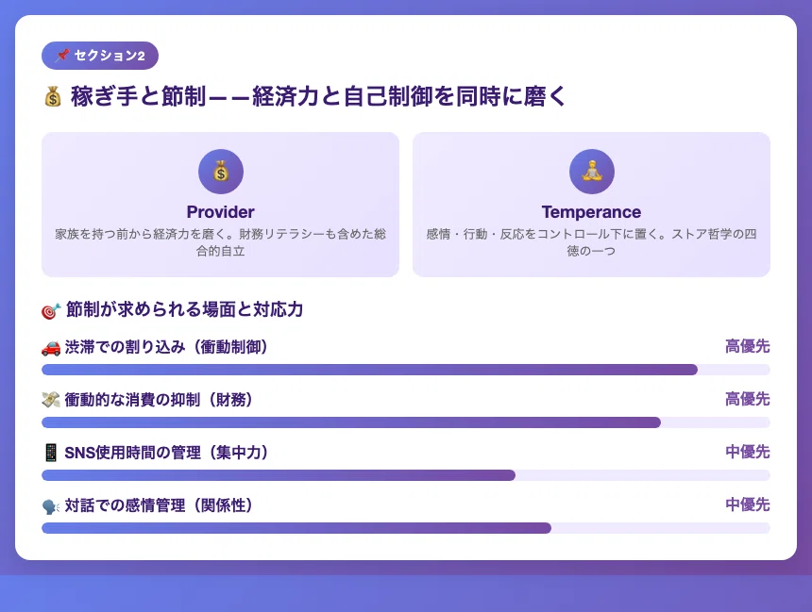Click the 渋滞での割り込み progress bar
This screenshot has height=612, width=812.
pyautogui.click(x=405, y=370)
